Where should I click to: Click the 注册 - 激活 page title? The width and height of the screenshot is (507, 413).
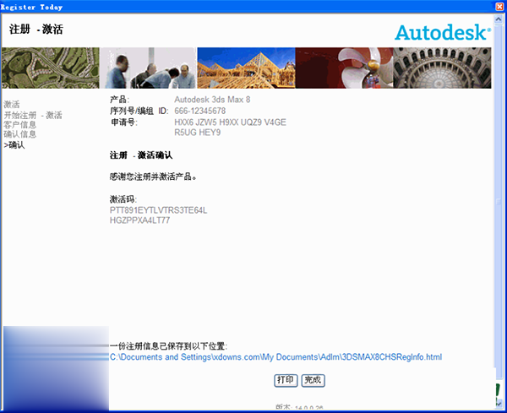[35, 29]
